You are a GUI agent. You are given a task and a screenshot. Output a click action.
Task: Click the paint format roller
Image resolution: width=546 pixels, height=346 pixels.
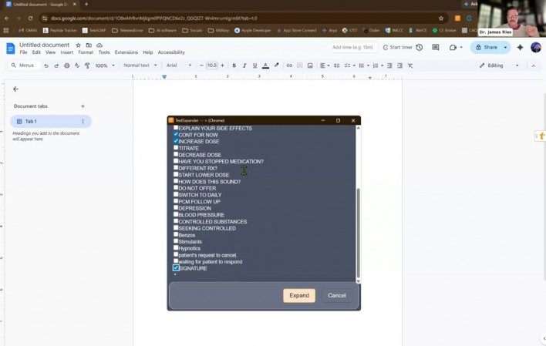point(87,66)
